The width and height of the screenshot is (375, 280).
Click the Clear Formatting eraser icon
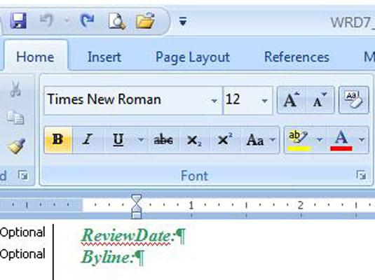pyautogui.click(x=354, y=100)
